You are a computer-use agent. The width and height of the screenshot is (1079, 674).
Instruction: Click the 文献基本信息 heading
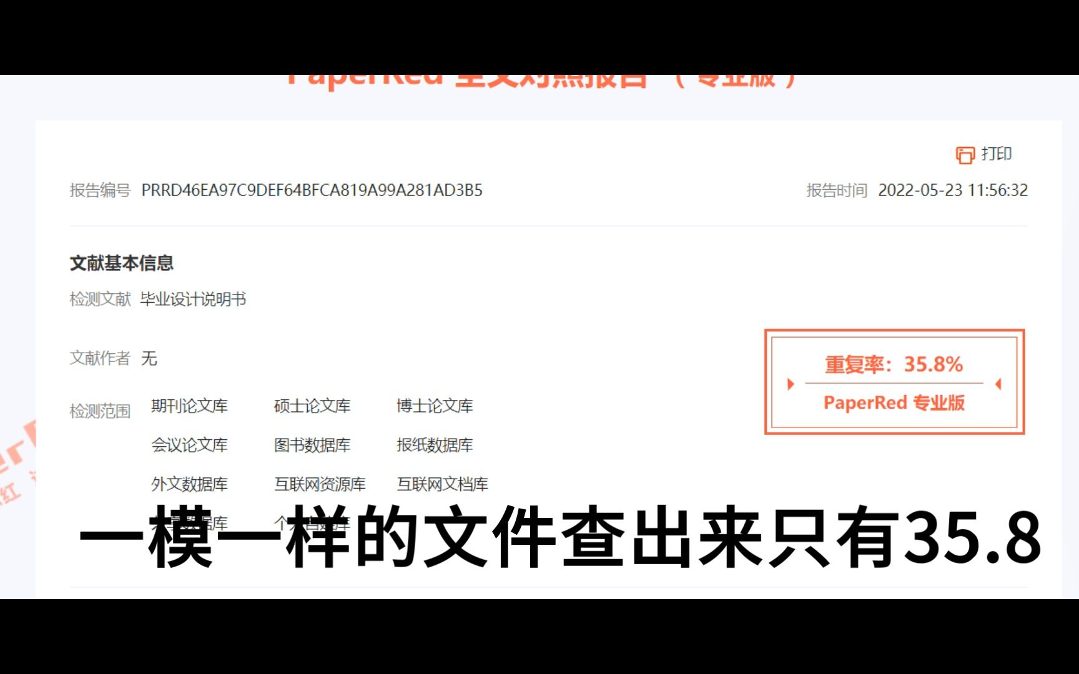pos(122,263)
